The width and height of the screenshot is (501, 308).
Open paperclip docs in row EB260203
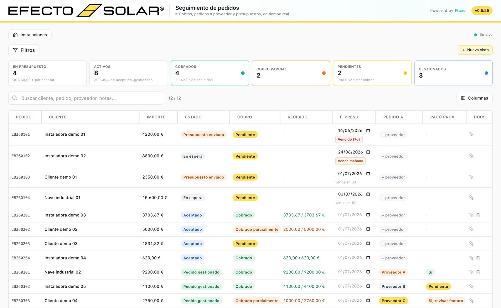[471, 243]
